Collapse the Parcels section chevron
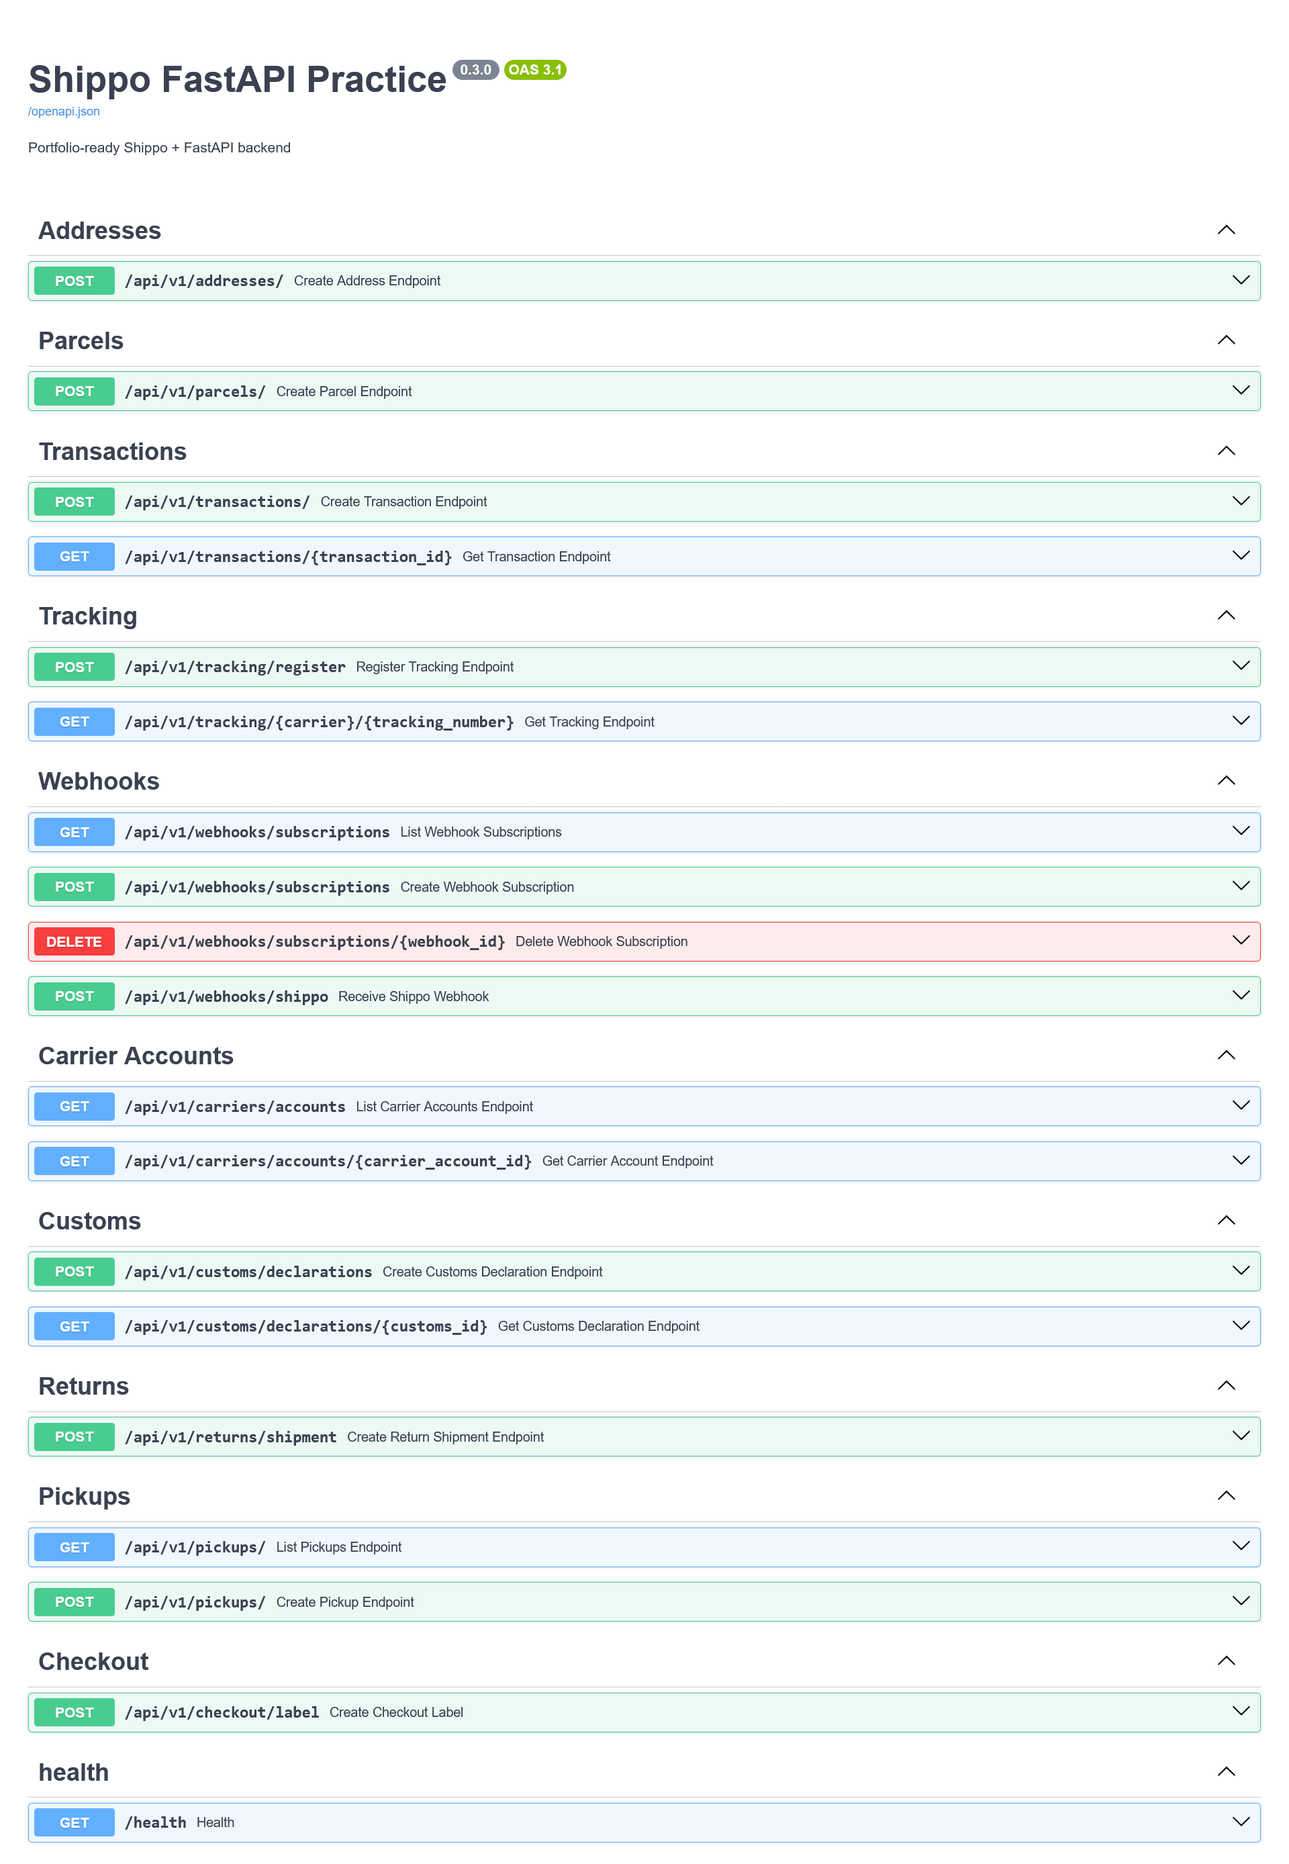The image size is (1289, 1864). pyautogui.click(x=1226, y=340)
